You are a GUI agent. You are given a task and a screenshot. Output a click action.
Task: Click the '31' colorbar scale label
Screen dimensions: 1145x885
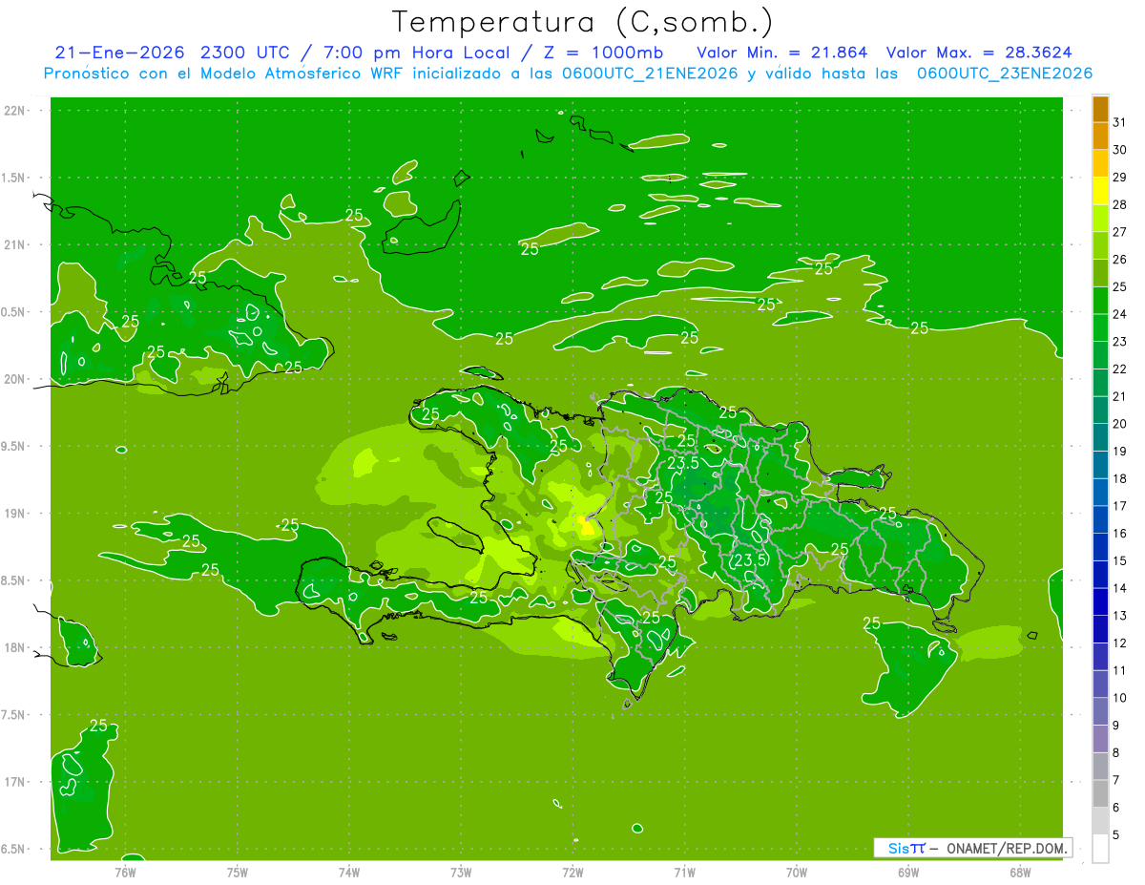tap(1119, 122)
